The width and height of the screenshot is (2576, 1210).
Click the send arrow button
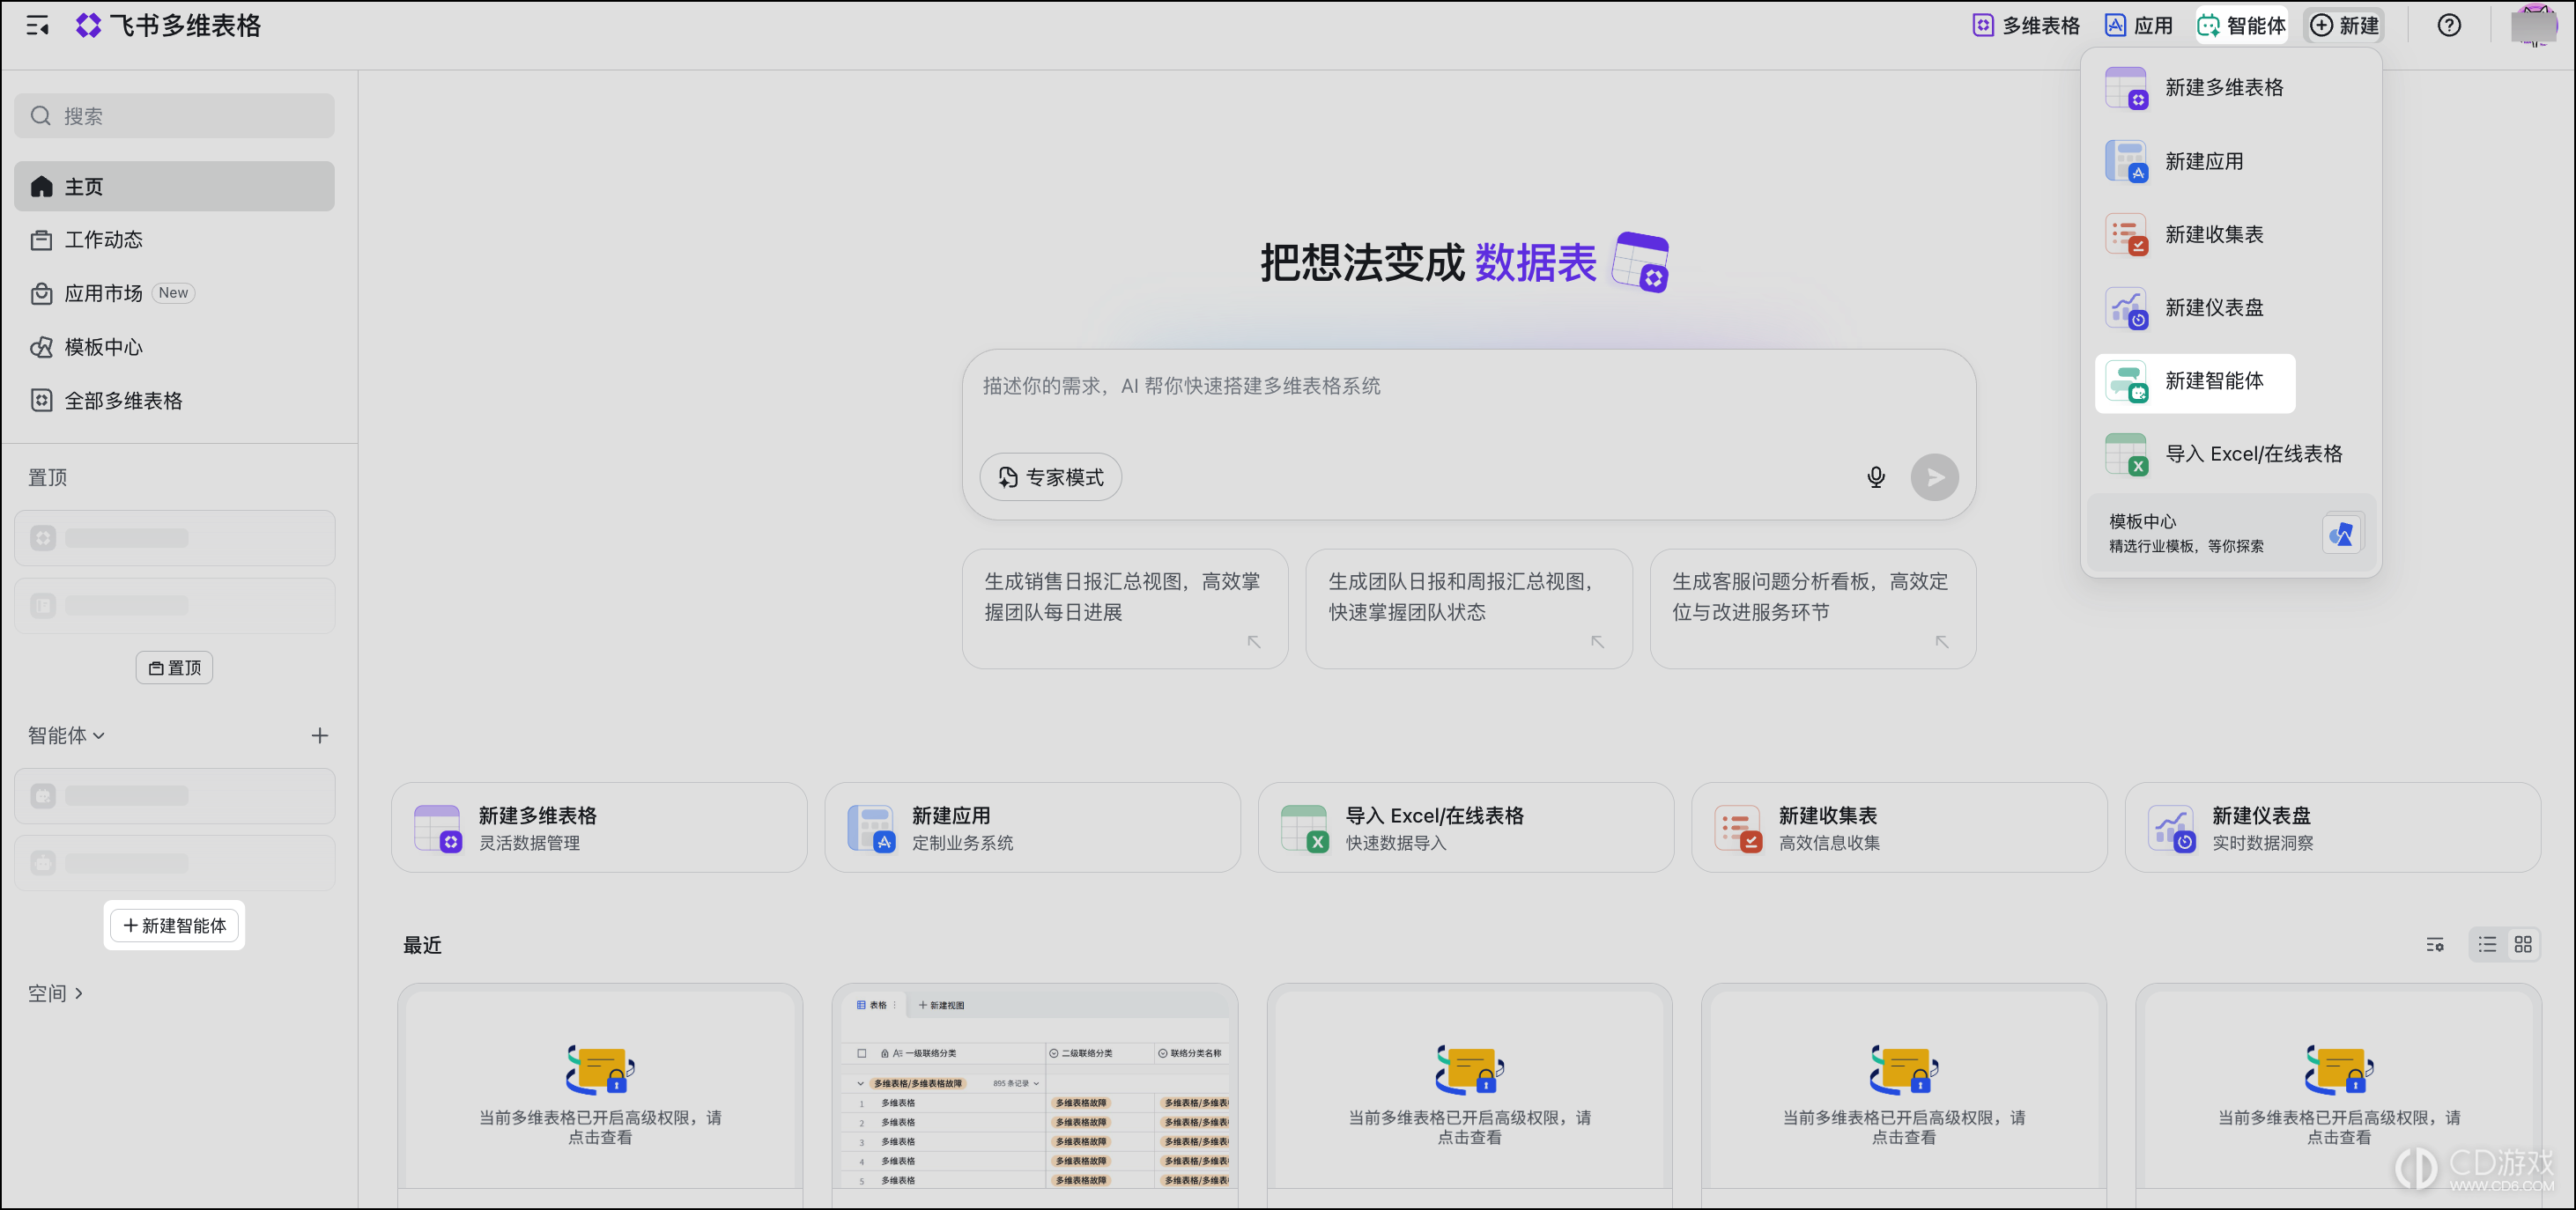(x=1934, y=477)
